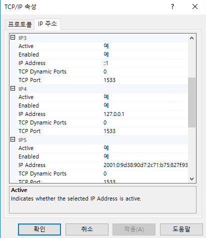The width and height of the screenshot is (206, 238).
Task: Select the IP 주소 tab
Action: point(47,24)
